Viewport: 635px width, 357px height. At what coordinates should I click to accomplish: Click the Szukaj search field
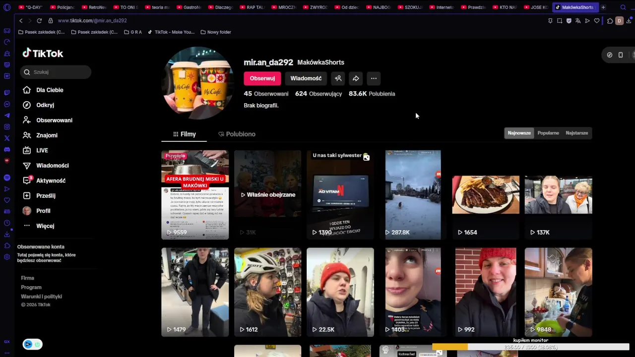click(56, 72)
